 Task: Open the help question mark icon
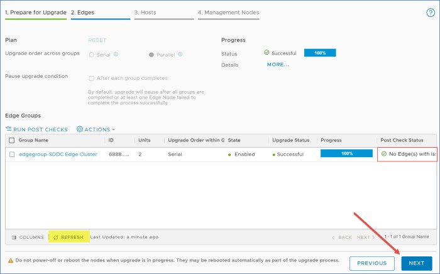[430, 13]
